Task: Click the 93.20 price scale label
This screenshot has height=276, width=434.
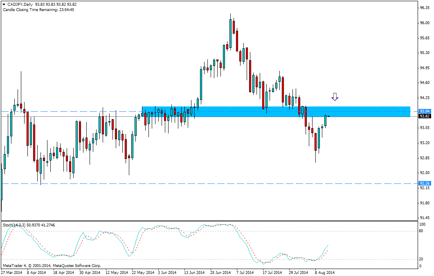Action: [x=425, y=143]
